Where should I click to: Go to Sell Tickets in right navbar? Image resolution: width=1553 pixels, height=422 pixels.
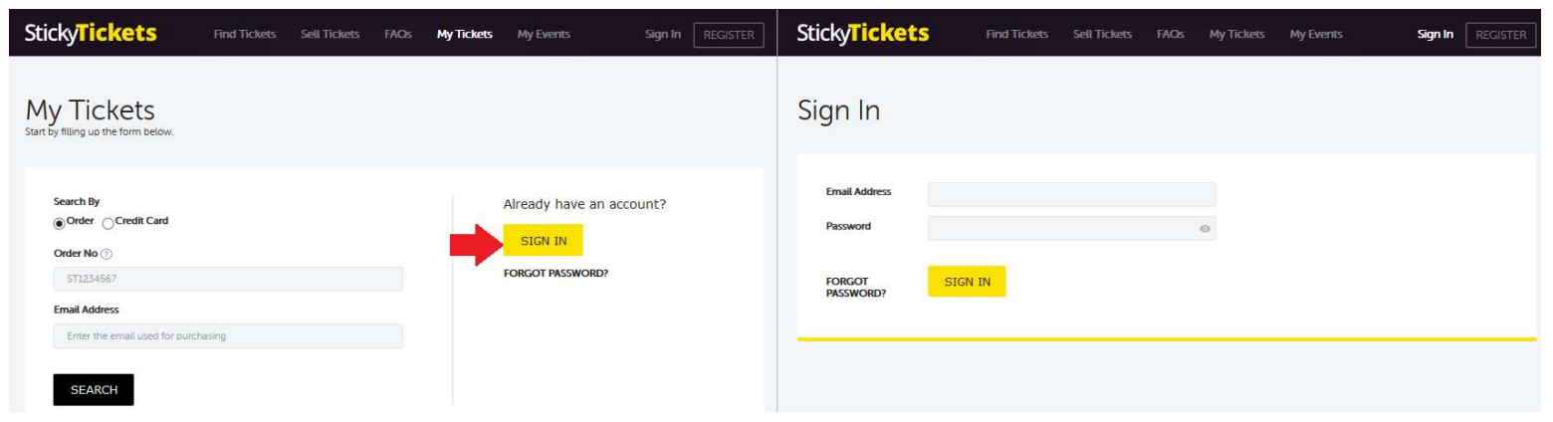pyautogui.click(x=1102, y=35)
